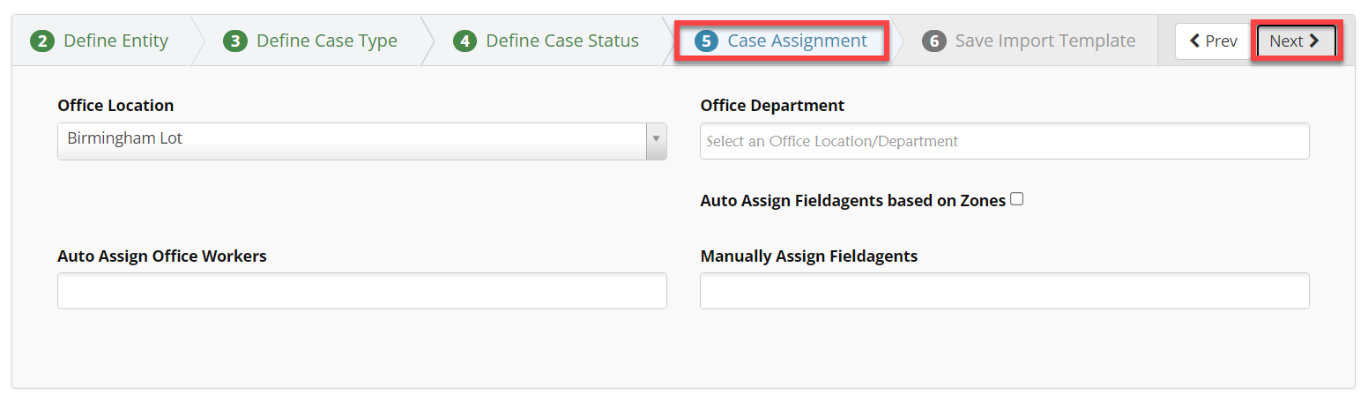Open the Birmingham Lot location selector
This screenshot has width=1368, height=401.
tap(353, 140)
